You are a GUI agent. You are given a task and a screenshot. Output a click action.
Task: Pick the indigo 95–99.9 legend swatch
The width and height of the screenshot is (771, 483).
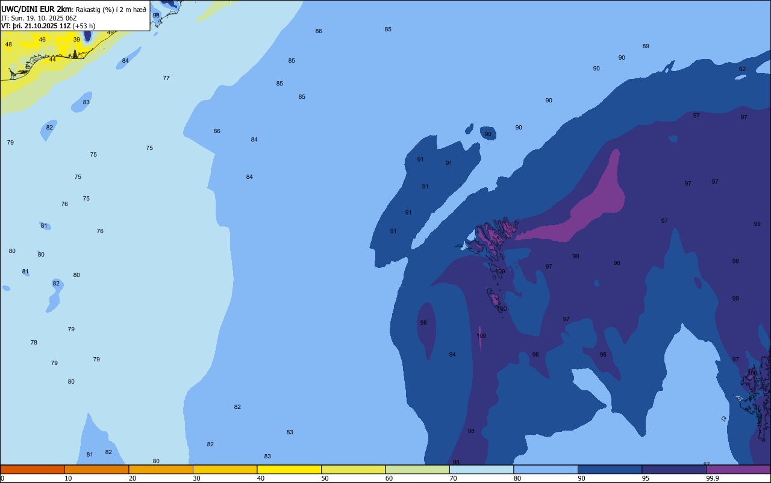pos(674,469)
